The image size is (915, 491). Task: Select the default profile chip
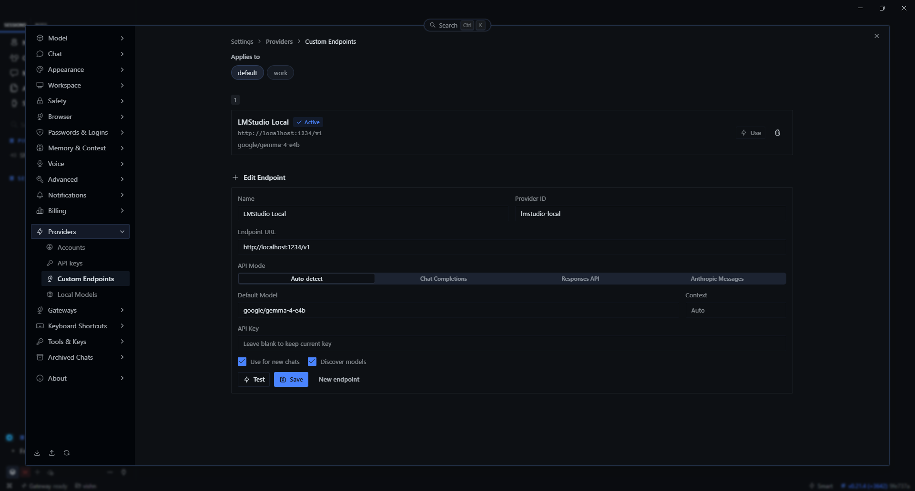pyautogui.click(x=247, y=73)
